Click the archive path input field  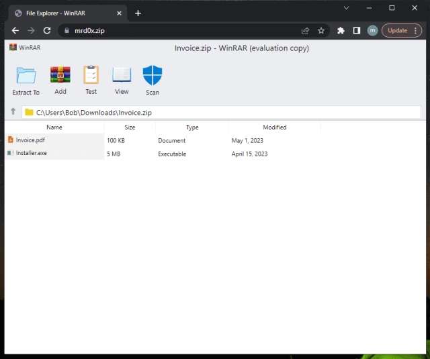tap(222, 112)
